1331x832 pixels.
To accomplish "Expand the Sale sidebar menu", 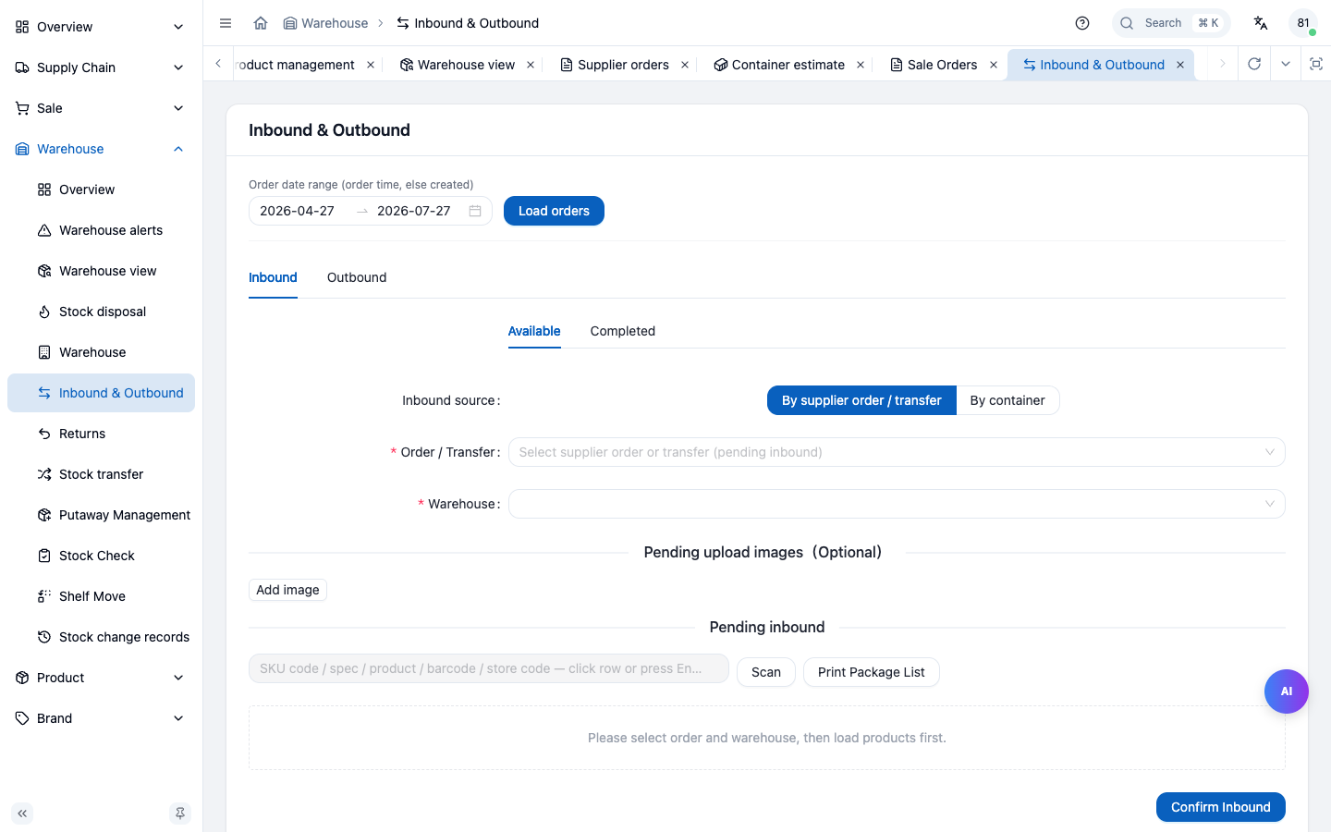I will (x=101, y=108).
